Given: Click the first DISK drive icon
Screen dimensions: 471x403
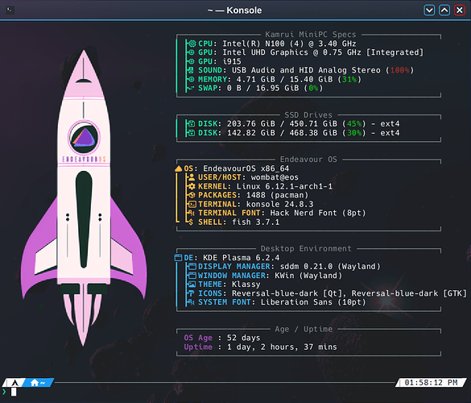Looking at the screenshot, I should 192,123.
